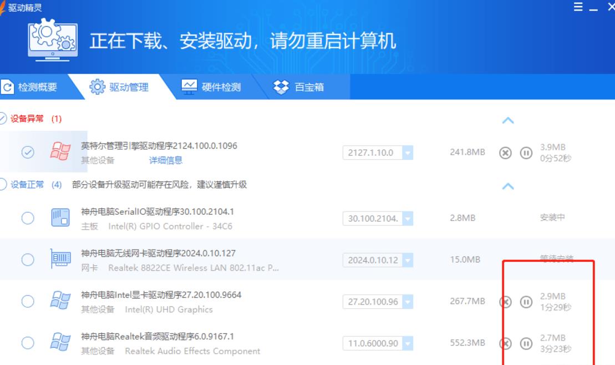
Task: Uncheck the 英特尔管理引擎驱动程序 checkbox
Action: pos(28,152)
